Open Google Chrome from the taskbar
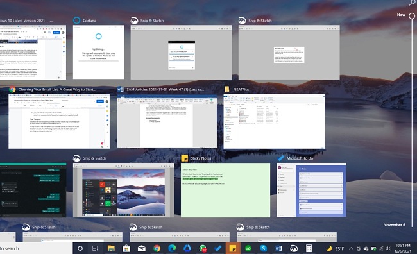 pos(157,248)
